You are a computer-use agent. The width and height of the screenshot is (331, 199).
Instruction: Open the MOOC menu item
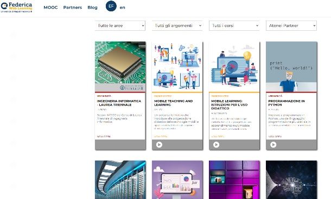coord(50,8)
